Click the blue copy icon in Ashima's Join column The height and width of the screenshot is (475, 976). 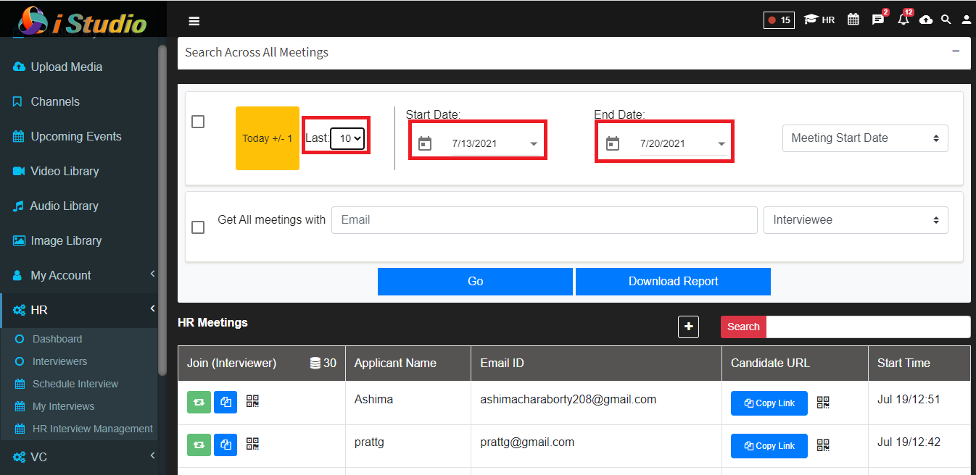(226, 403)
